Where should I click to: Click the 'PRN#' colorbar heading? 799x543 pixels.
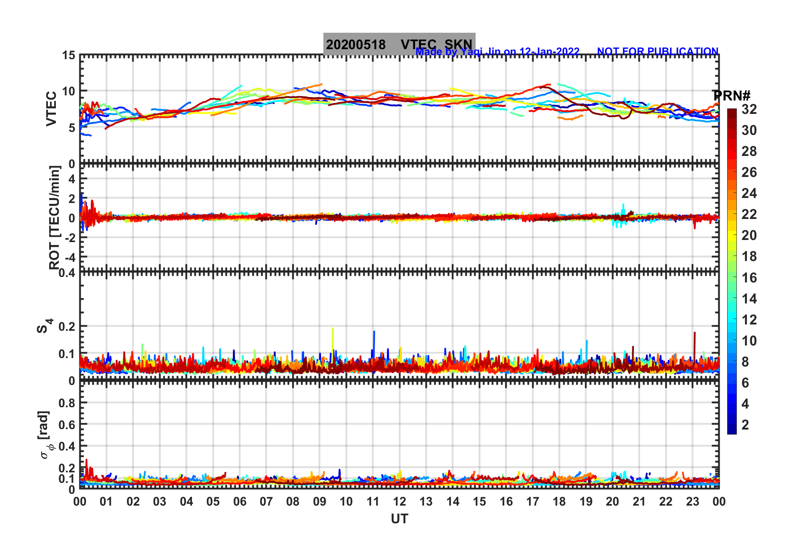point(731,95)
